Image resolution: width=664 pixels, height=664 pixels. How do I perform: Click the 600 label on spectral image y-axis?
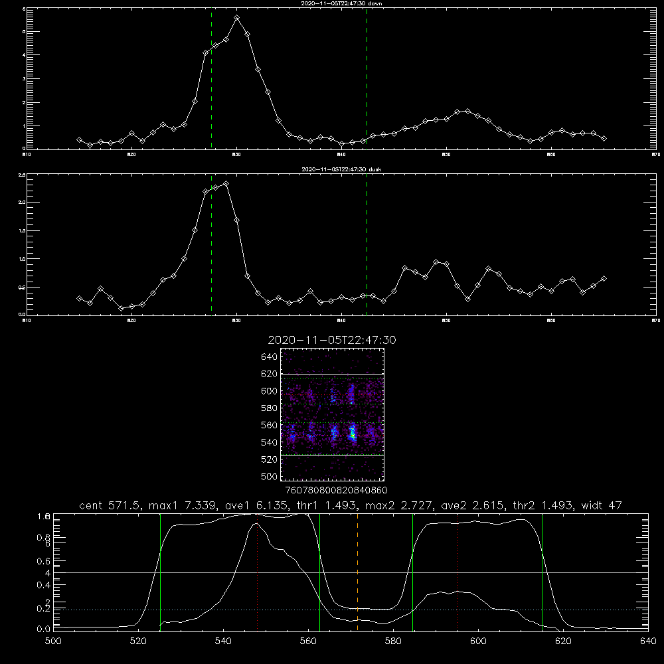pyautogui.click(x=270, y=391)
